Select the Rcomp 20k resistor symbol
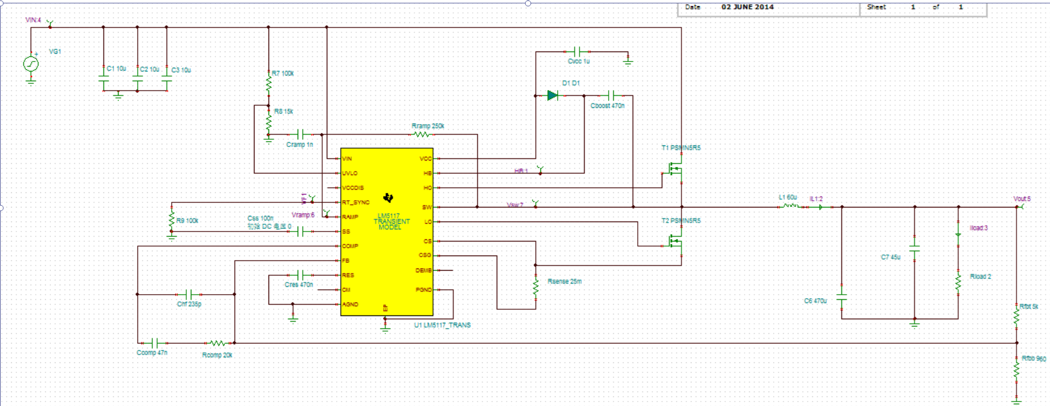The height and width of the screenshot is (406, 1050). pos(217,343)
